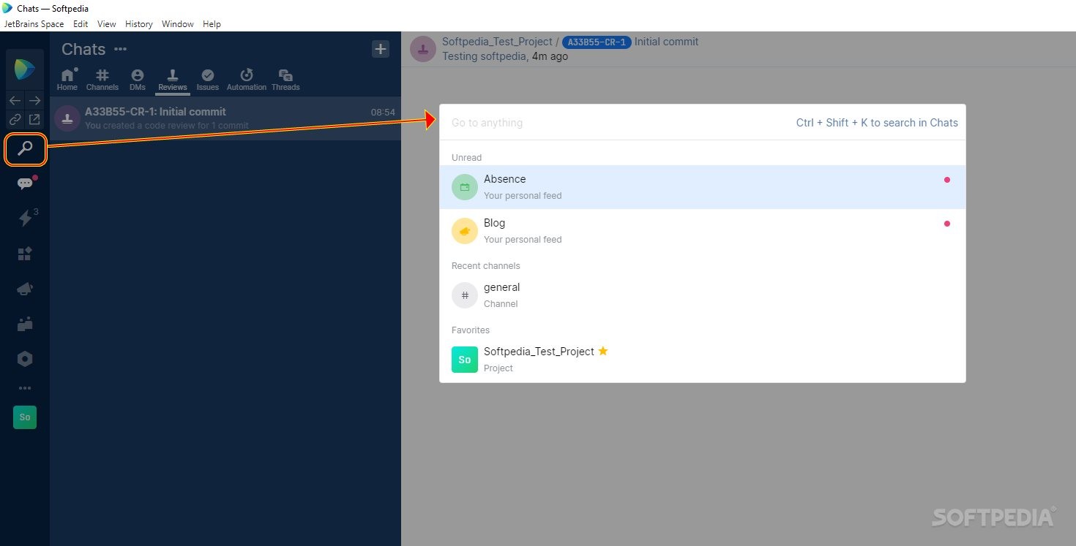1076x546 pixels.
Task: Open the megaphone blog icon in sidebar
Action: (x=25, y=289)
